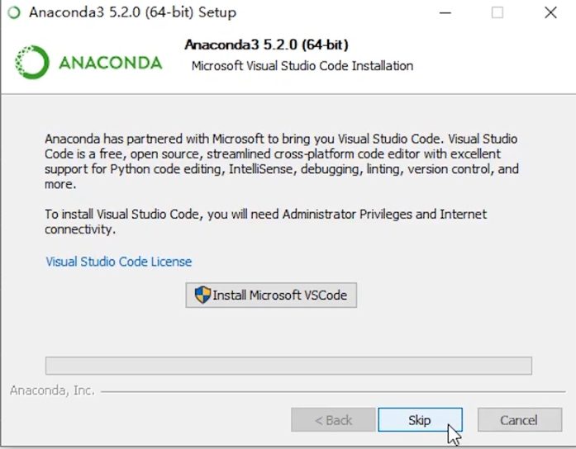Click the Anaconda, Inc. footer label
The width and height of the screenshot is (576, 449).
coord(52,390)
